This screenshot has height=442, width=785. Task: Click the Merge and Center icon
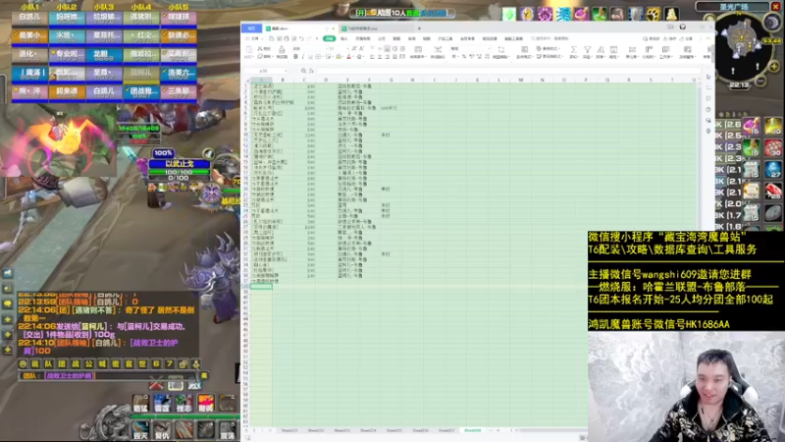[418, 49]
